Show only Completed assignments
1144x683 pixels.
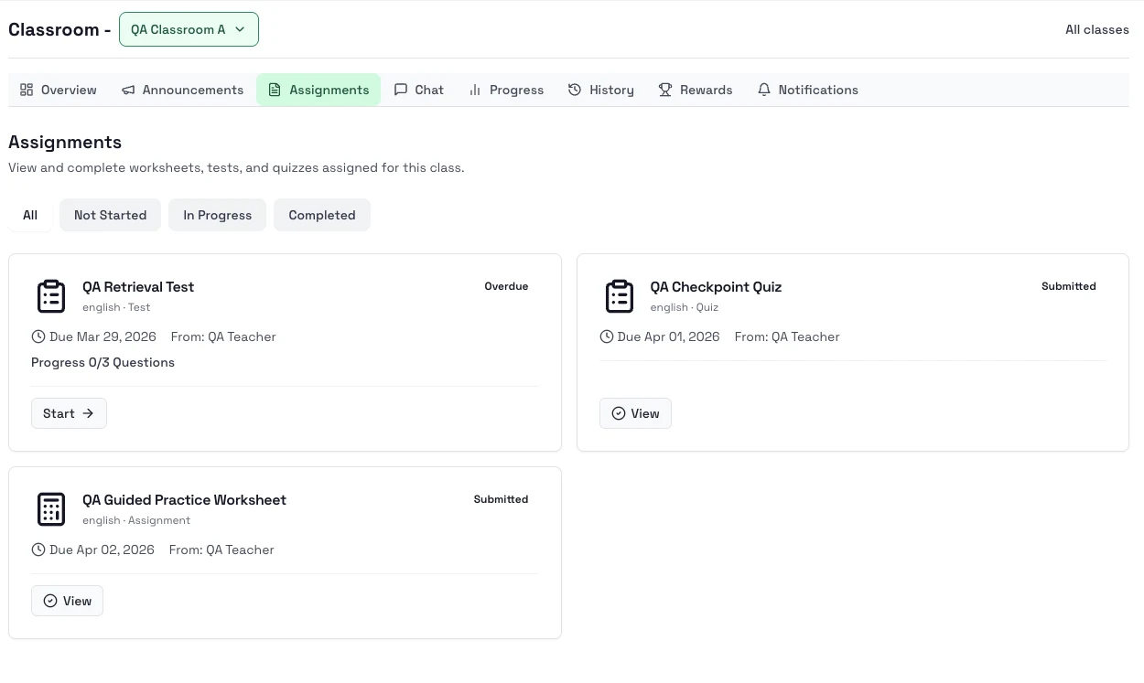point(321,215)
